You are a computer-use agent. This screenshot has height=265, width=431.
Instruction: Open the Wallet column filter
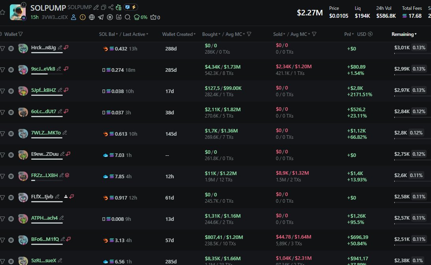(x=21, y=34)
